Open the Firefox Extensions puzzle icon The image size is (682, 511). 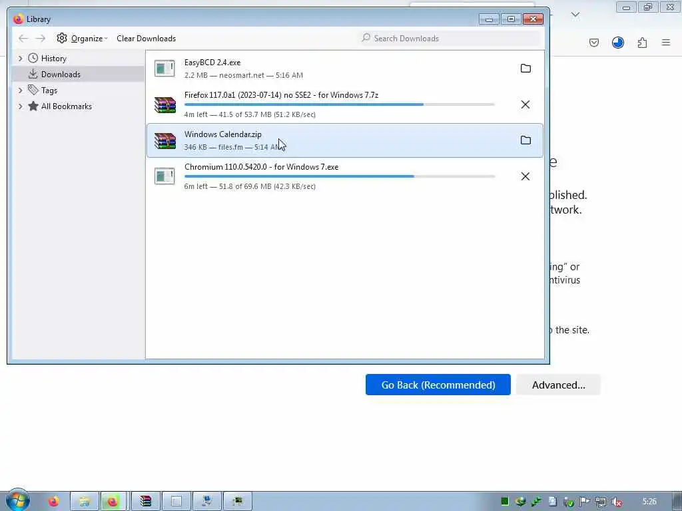(x=642, y=43)
